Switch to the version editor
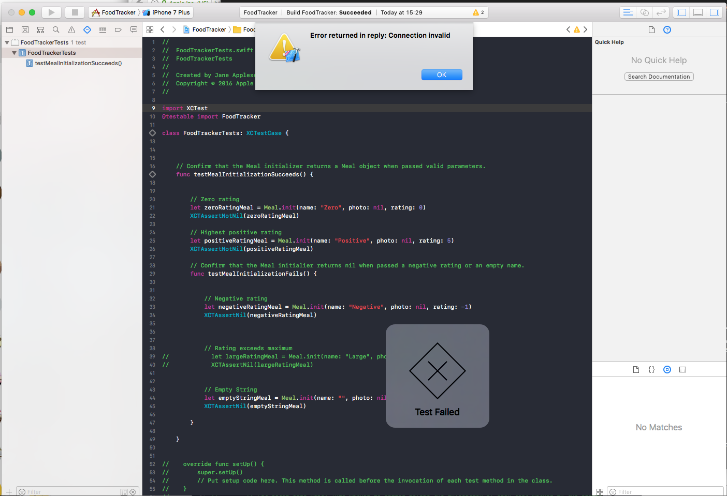727x496 pixels. click(x=661, y=12)
